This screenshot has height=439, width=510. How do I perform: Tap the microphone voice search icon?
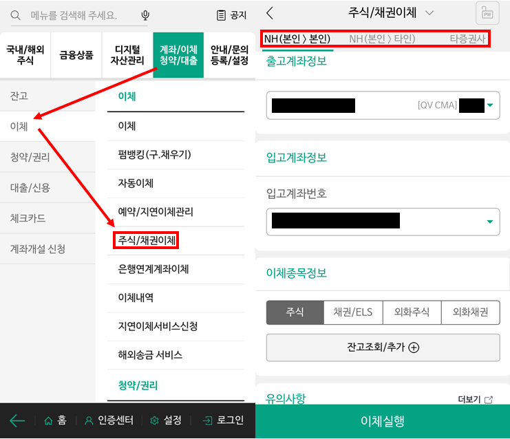pos(145,15)
